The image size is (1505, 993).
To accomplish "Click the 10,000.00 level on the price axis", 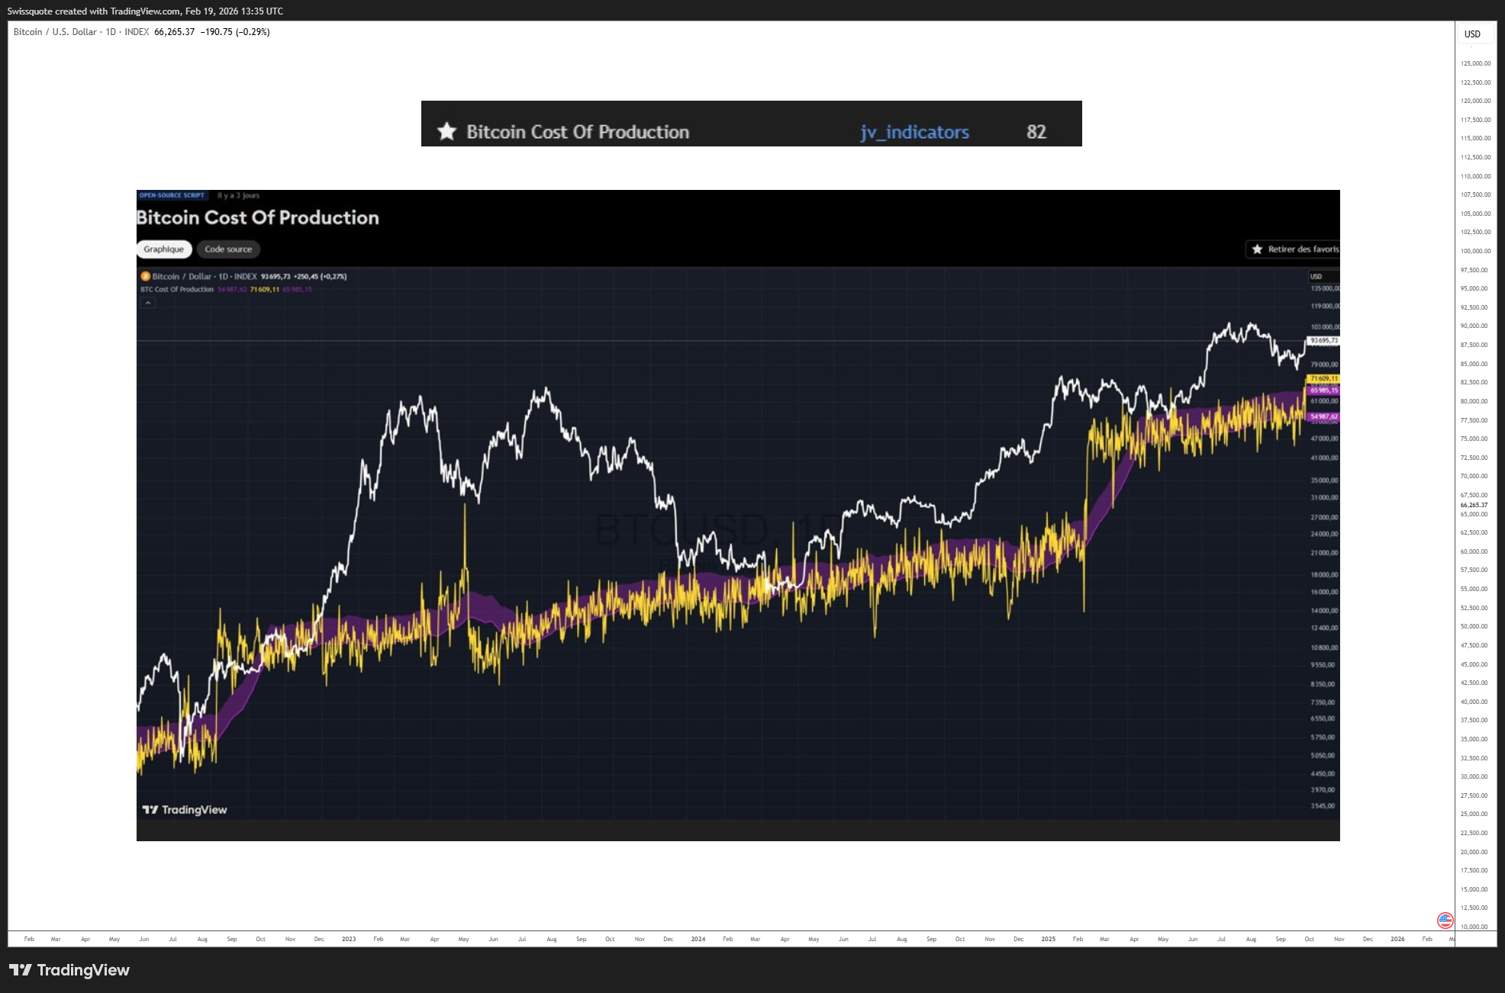I will point(1475,927).
